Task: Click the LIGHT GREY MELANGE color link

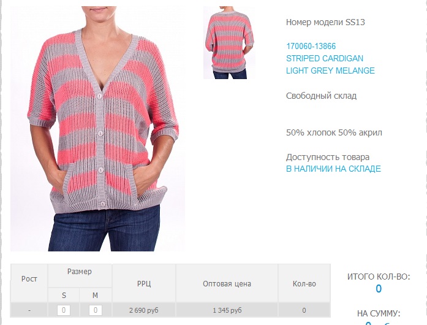Action: point(330,71)
